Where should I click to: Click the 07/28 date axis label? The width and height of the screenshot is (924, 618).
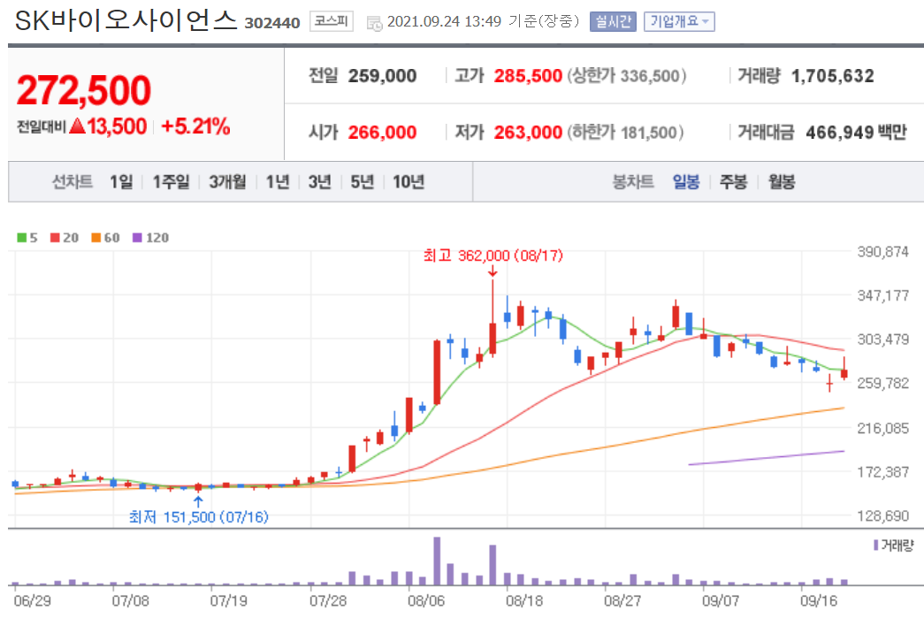pos(328,601)
